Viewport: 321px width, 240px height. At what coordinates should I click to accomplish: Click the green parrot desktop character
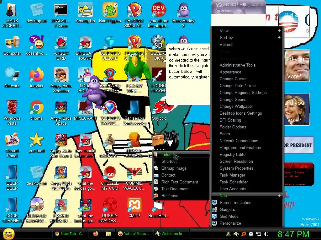click(x=138, y=66)
